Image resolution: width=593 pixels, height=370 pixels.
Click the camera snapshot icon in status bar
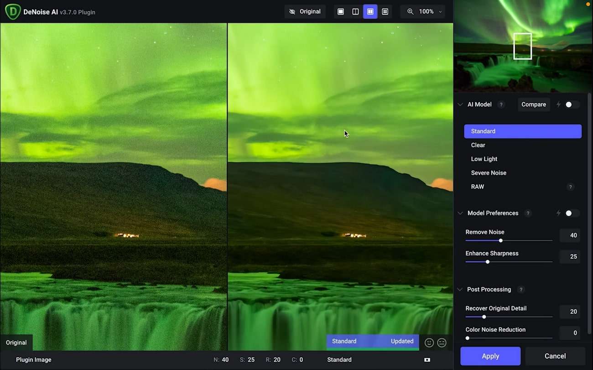click(x=427, y=360)
